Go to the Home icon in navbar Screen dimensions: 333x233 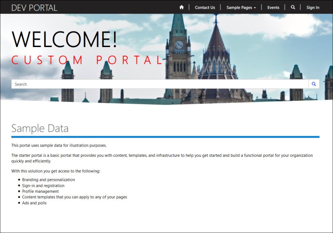182,7
